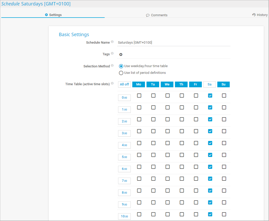The image size is (269, 221).
Task: Select 'Use list of period definitions' option
Action: pos(121,73)
